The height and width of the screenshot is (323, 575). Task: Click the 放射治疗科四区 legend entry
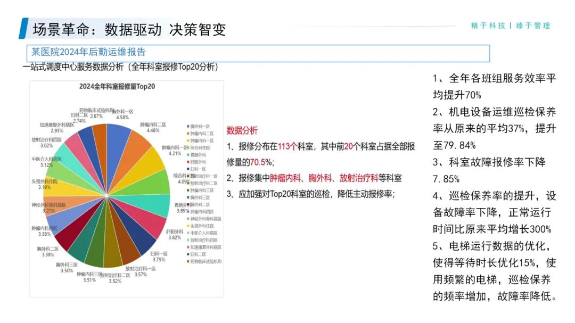pyautogui.click(x=202, y=240)
